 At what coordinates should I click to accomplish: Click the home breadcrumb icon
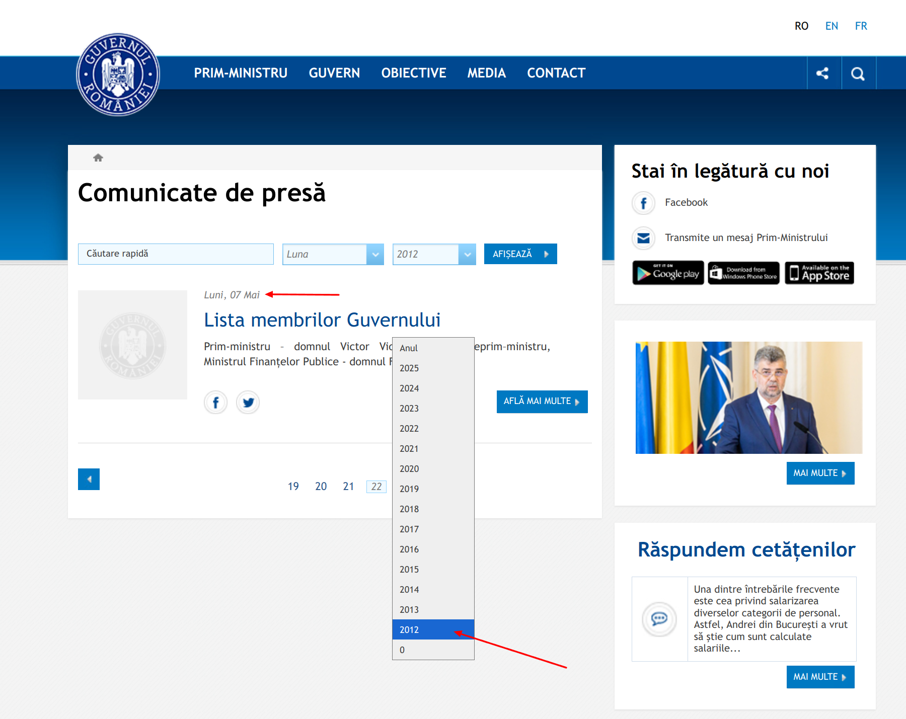(98, 158)
